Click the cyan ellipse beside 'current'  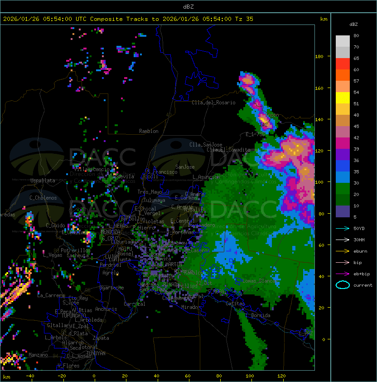343,285
